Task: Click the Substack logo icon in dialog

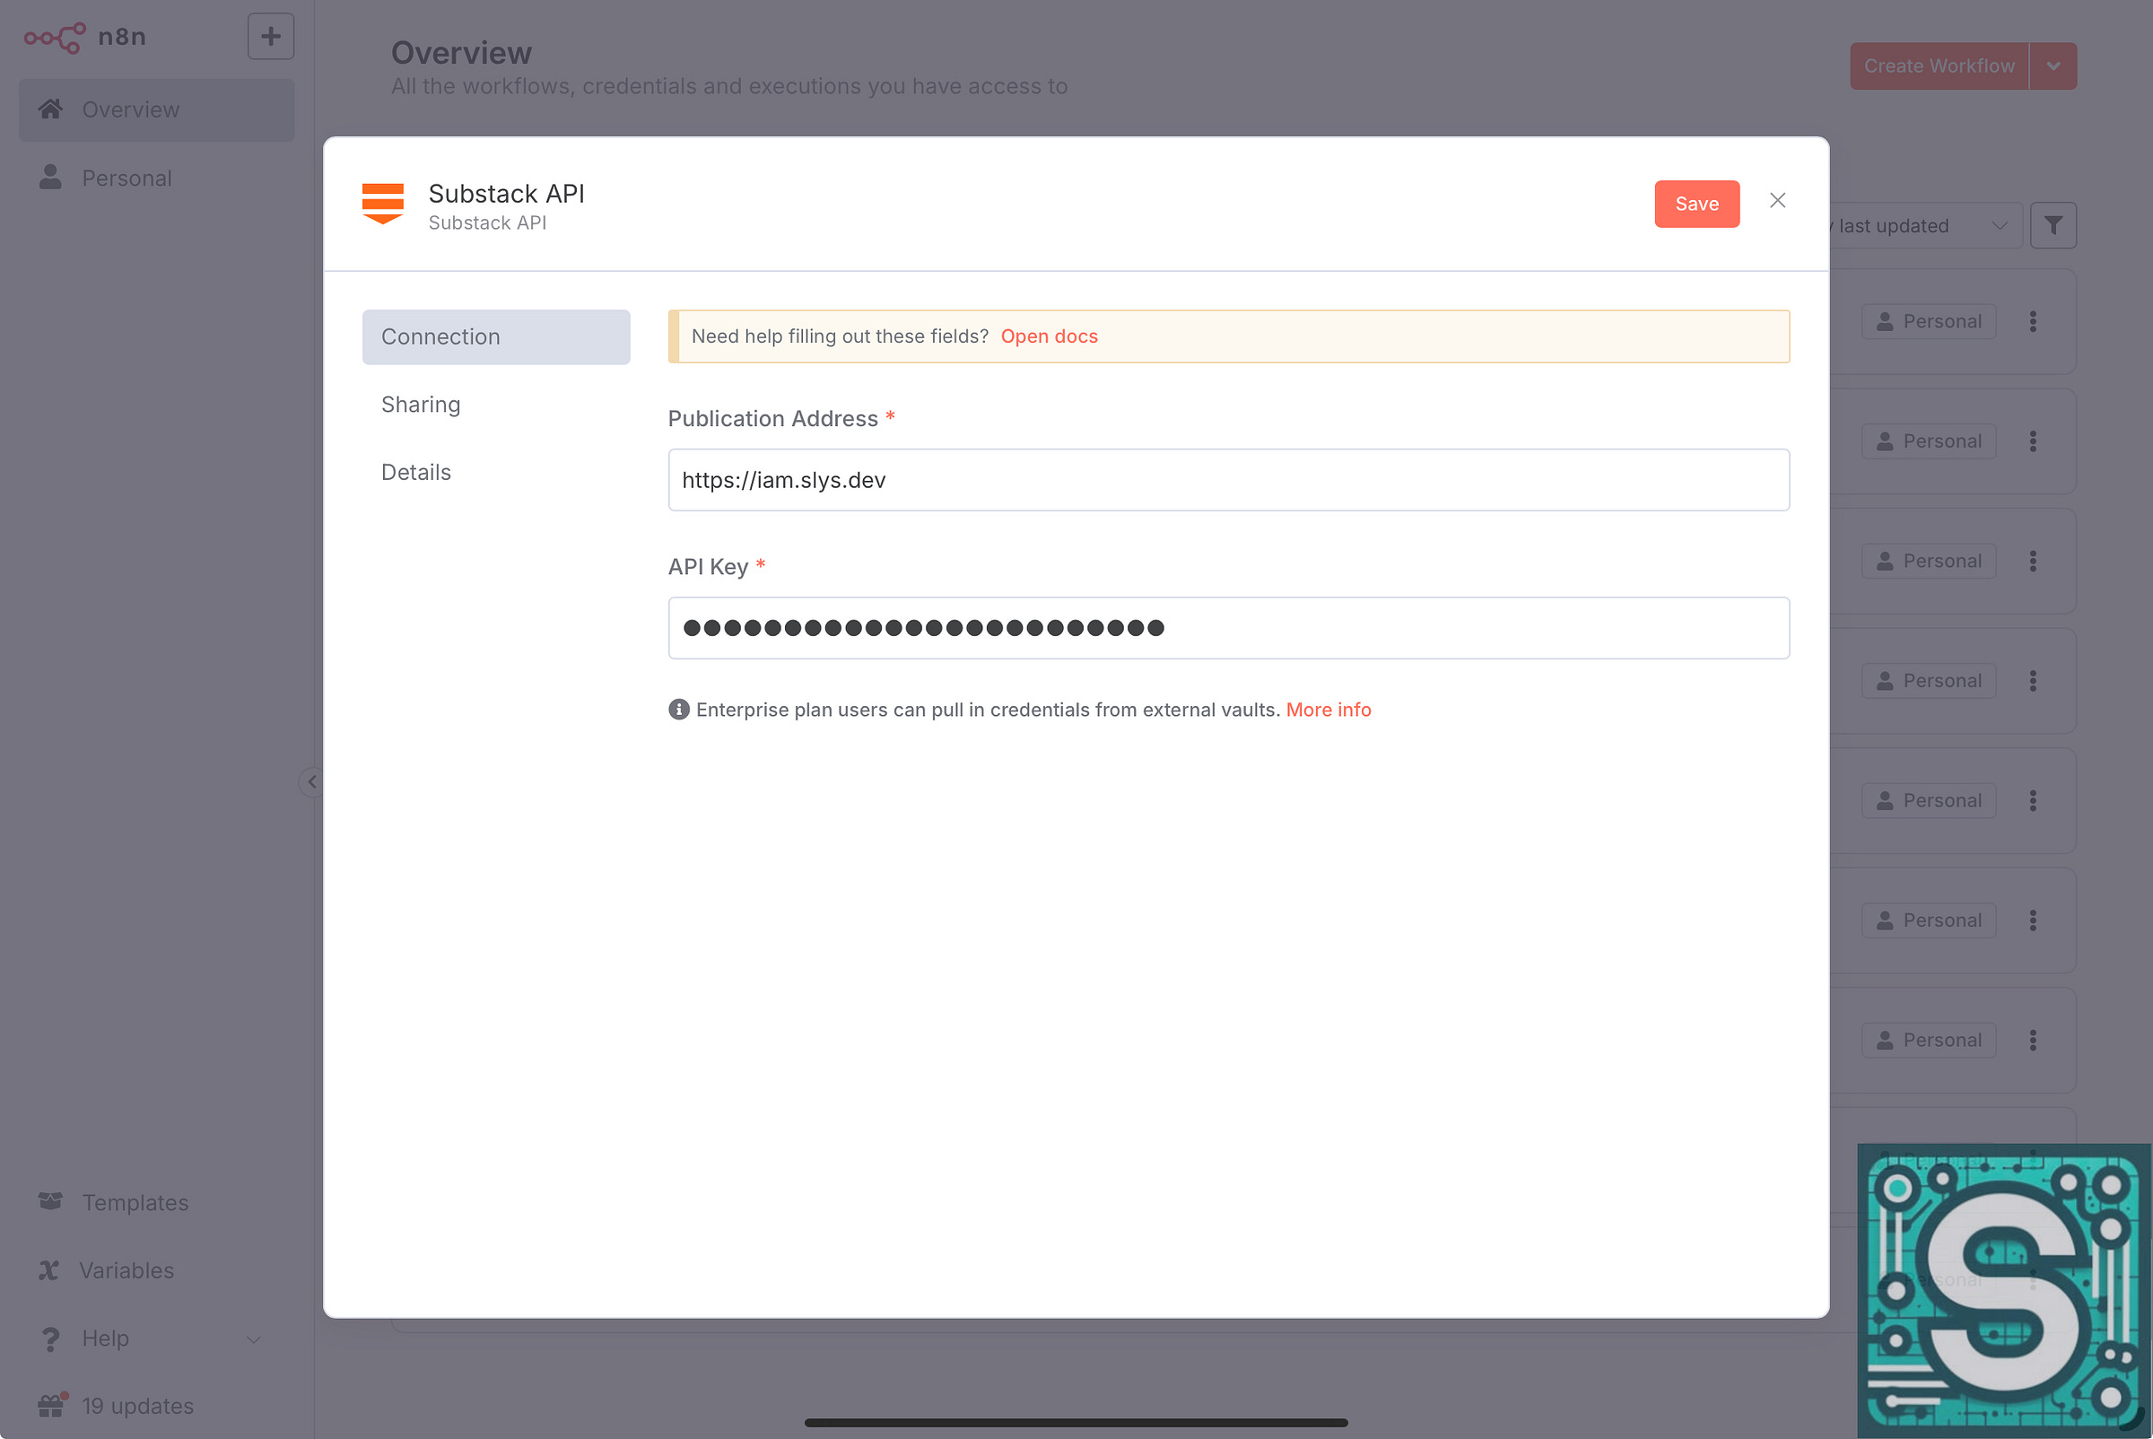Action: coord(383,204)
